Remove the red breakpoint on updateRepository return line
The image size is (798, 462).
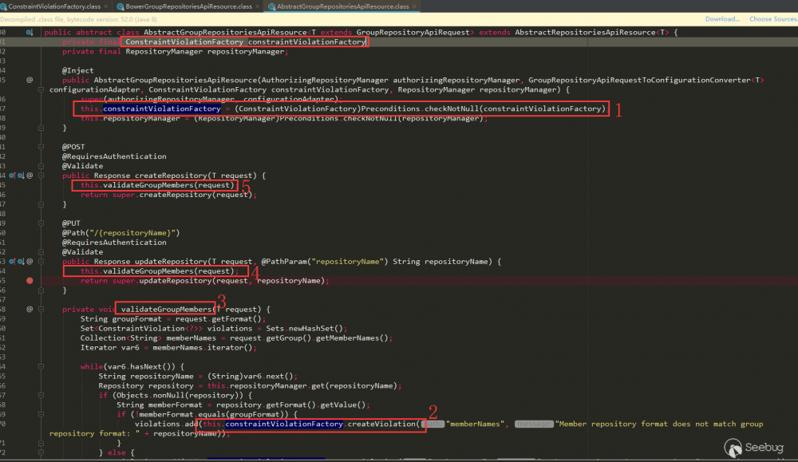pos(30,281)
